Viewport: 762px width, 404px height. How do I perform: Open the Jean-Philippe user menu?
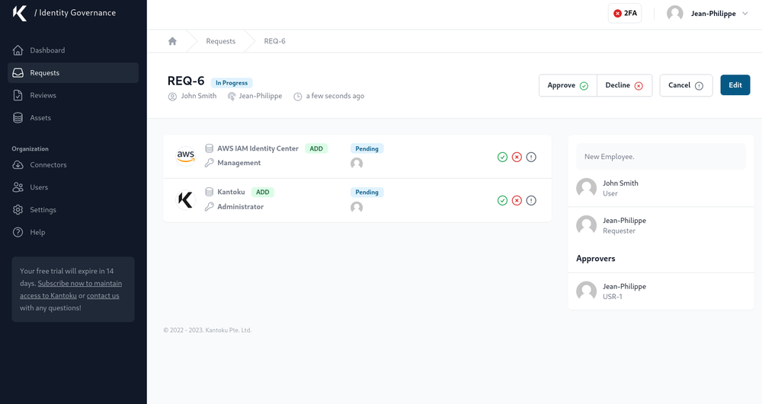[706, 13]
